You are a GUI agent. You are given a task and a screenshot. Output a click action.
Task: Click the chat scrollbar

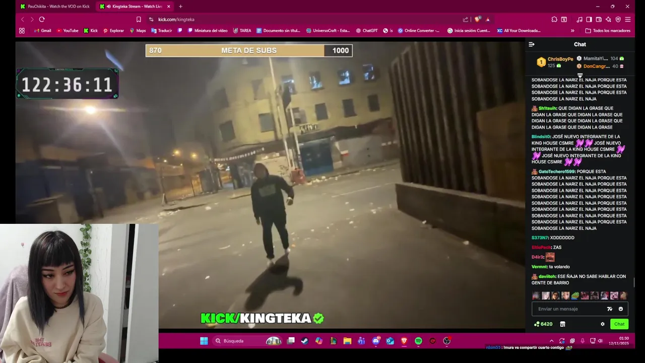point(634,283)
